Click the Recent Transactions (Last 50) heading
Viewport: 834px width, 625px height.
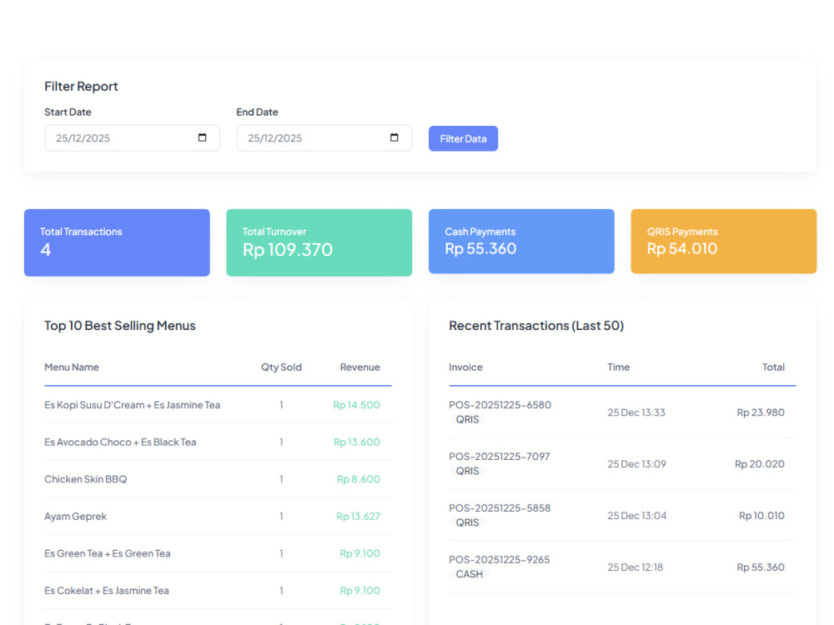coord(536,325)
